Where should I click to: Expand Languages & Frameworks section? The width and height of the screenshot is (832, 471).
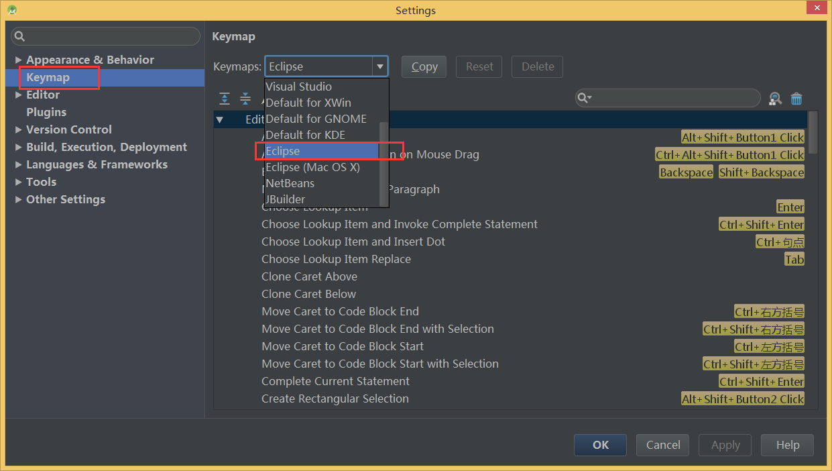pos(19,165)
